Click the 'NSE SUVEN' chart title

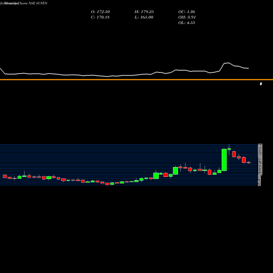(38, 3)
